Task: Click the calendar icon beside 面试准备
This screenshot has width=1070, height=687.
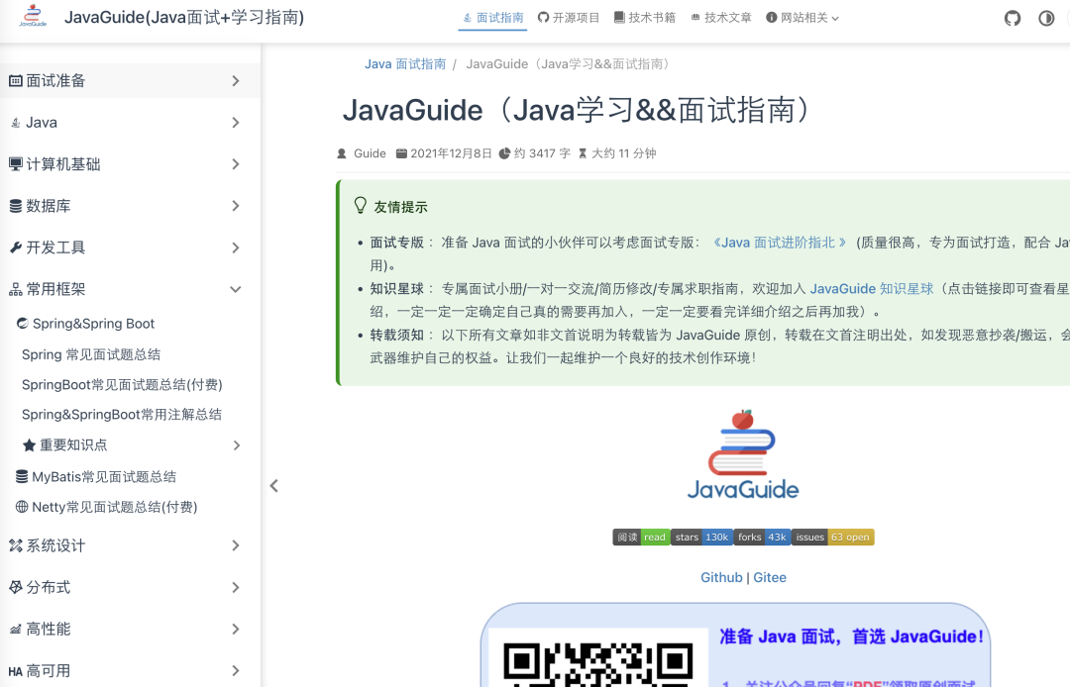Action: coord(15,81)
